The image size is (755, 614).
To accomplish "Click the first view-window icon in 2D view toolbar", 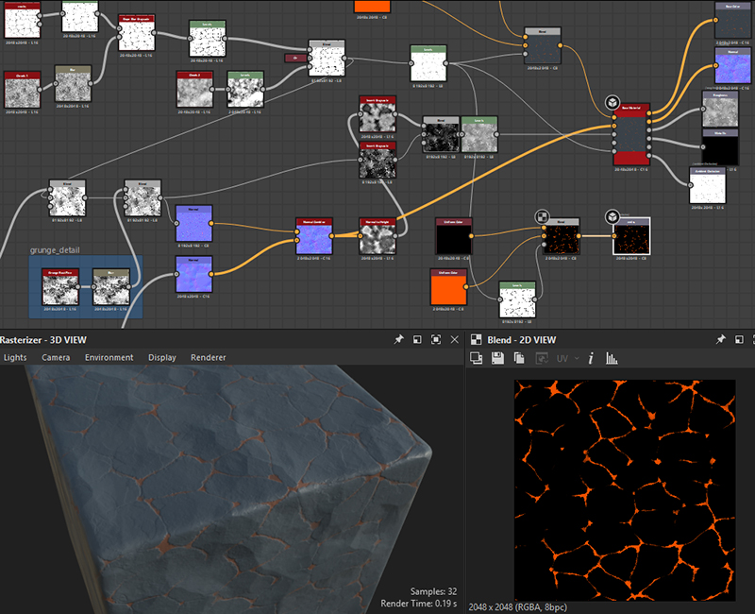I will pos(477,358).
